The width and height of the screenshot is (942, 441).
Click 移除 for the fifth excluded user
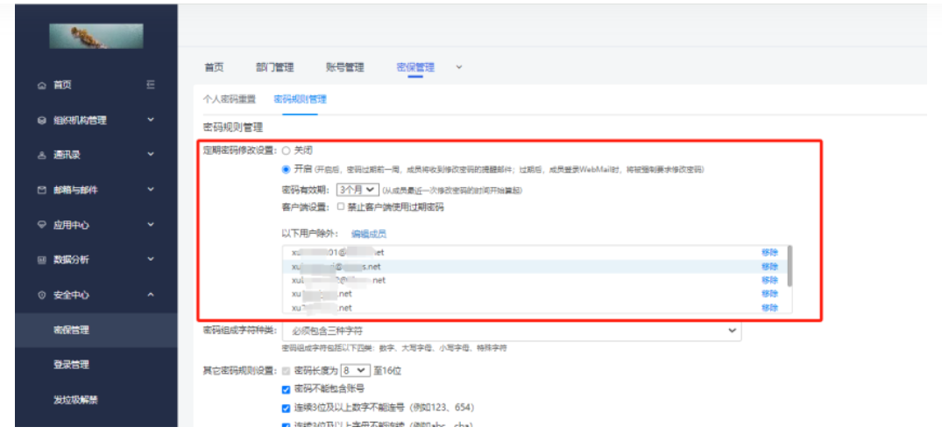[x=769, y=308]
